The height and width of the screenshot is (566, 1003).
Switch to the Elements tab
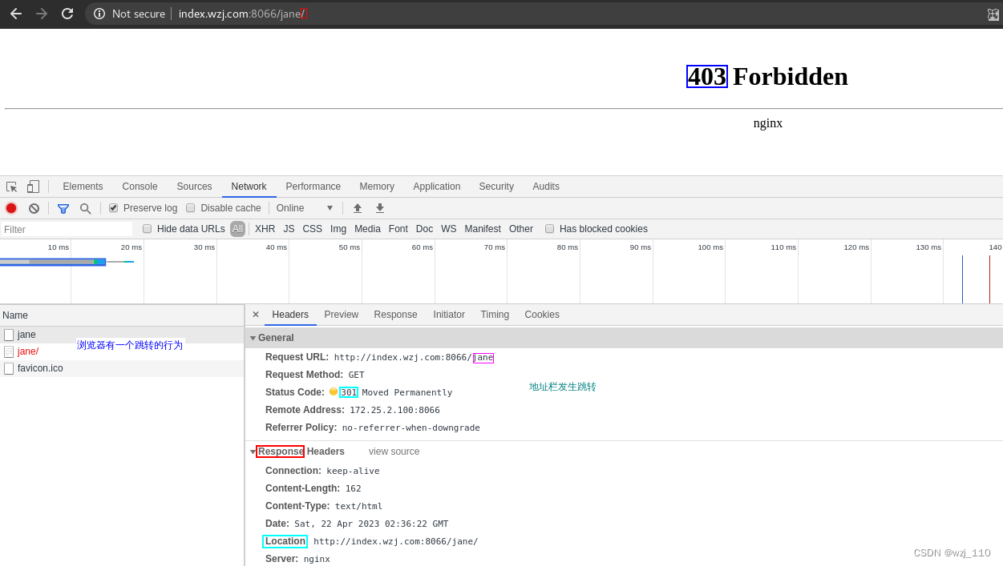(83, 187)
